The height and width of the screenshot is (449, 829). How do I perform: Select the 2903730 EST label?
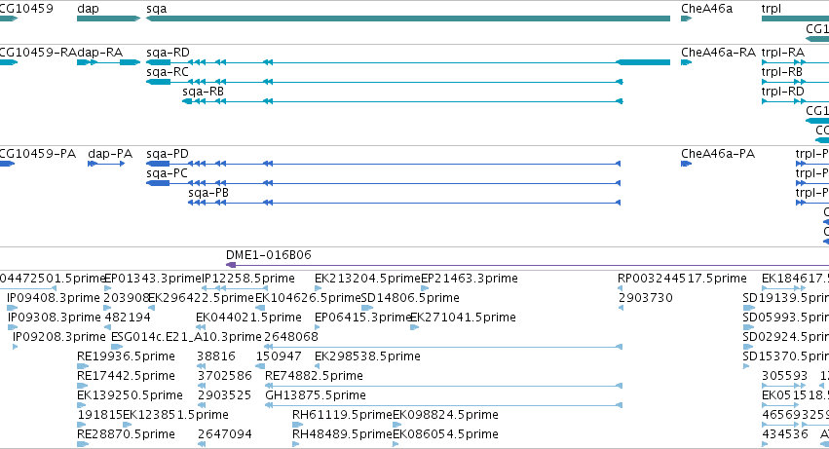tap(646, 298)
